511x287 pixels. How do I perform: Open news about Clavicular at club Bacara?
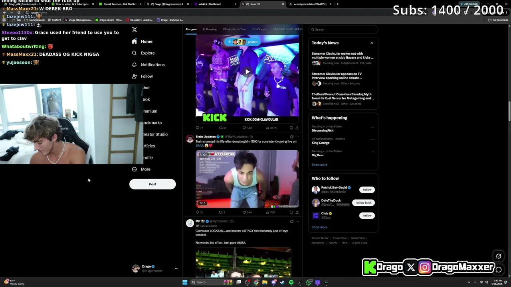click(343, 58)
